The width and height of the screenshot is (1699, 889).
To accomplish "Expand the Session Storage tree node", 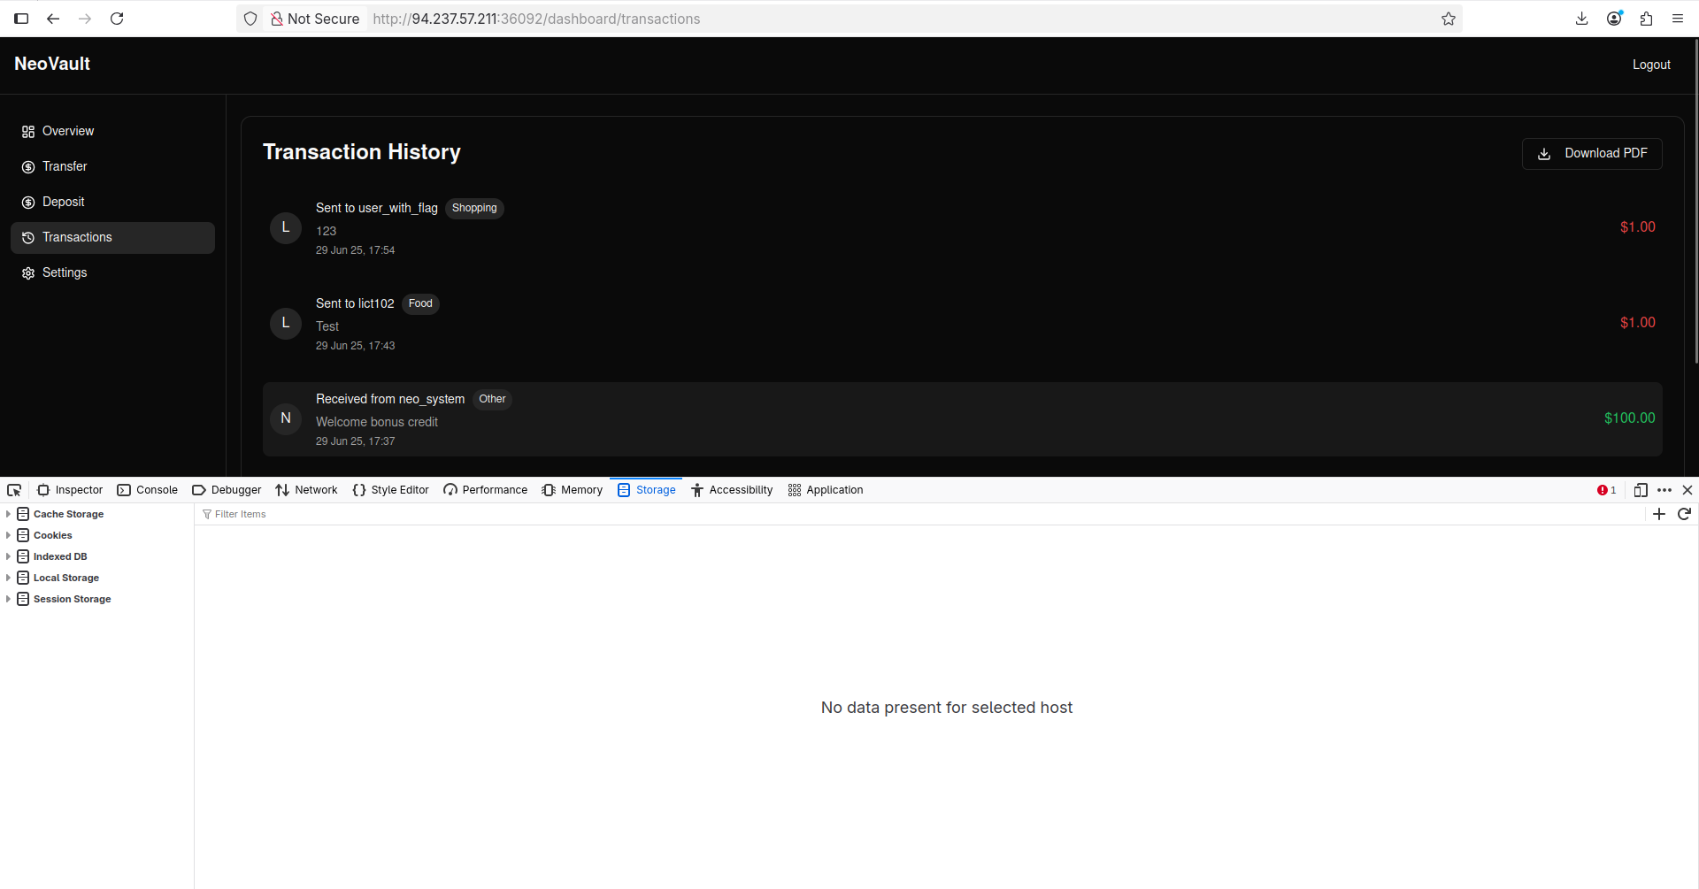I will pos(8,599).
